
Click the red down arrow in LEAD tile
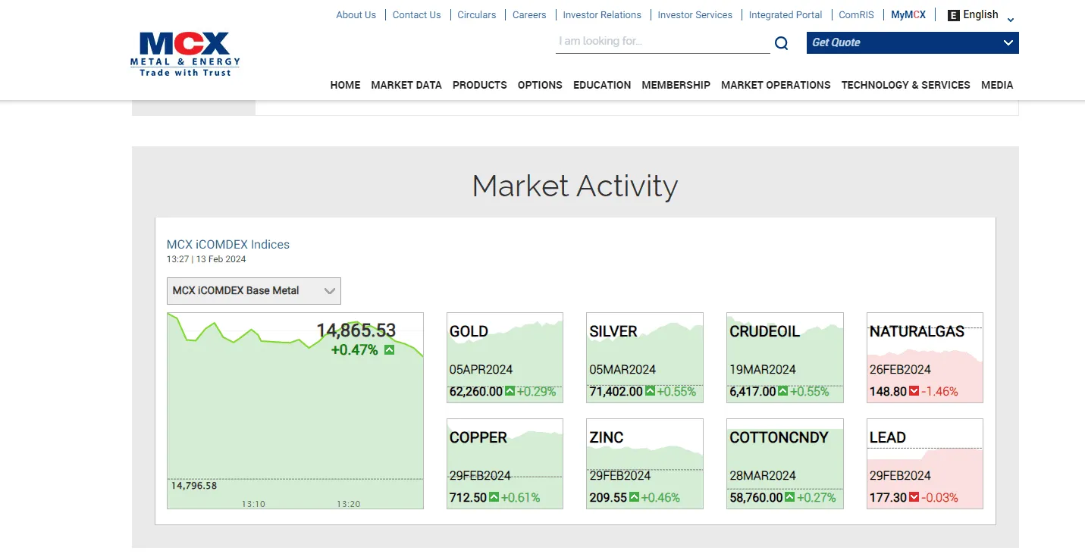coord(914,498)
